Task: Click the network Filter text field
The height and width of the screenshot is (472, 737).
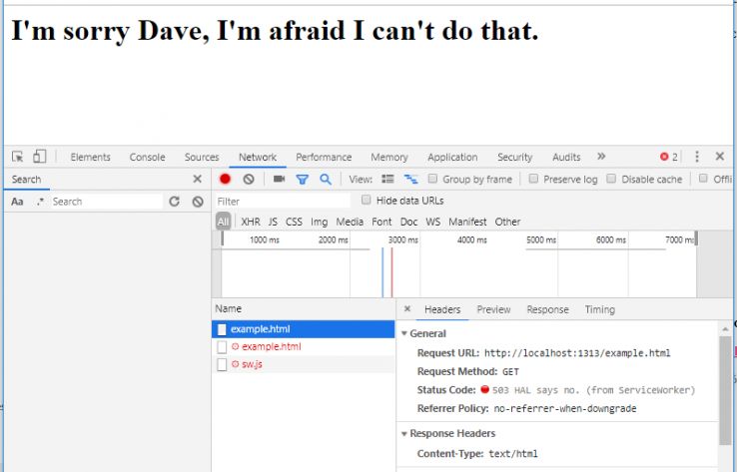Action: click(283, 202)
